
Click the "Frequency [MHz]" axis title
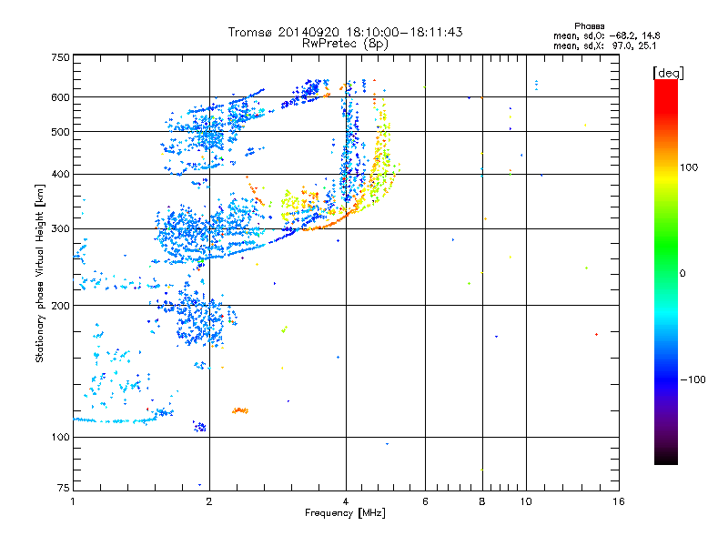345,513
